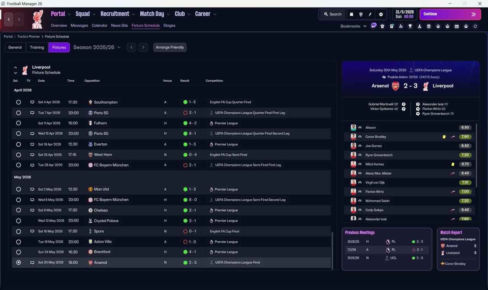Select the Spurs fixture radio button
The width and height of the screenshot is (488, 290).
[x=18, y=231]
